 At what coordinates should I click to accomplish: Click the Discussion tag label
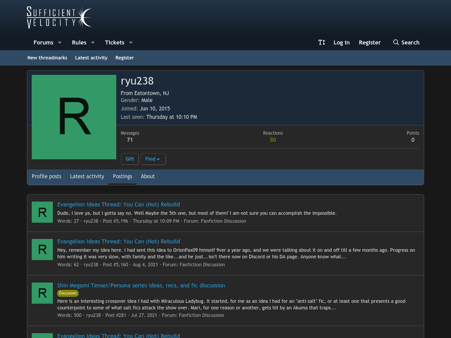pos(68,293)
